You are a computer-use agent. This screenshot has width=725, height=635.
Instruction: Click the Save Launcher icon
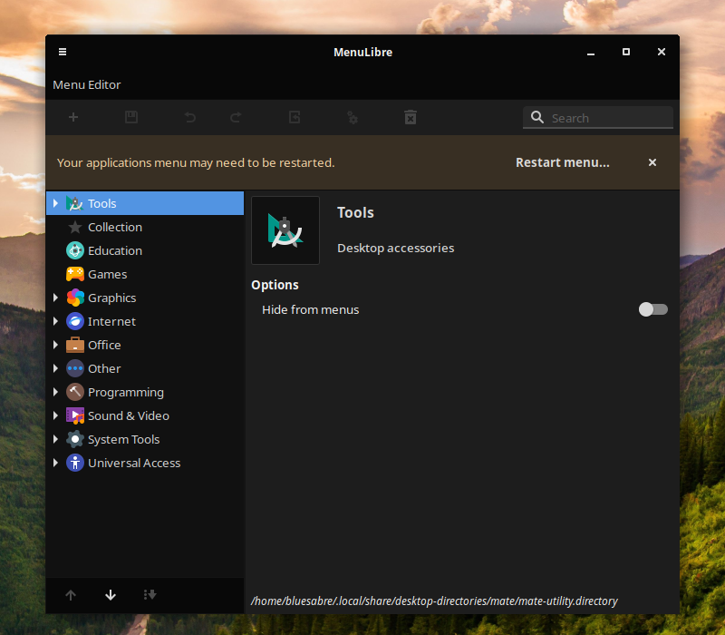pos(130,117)
